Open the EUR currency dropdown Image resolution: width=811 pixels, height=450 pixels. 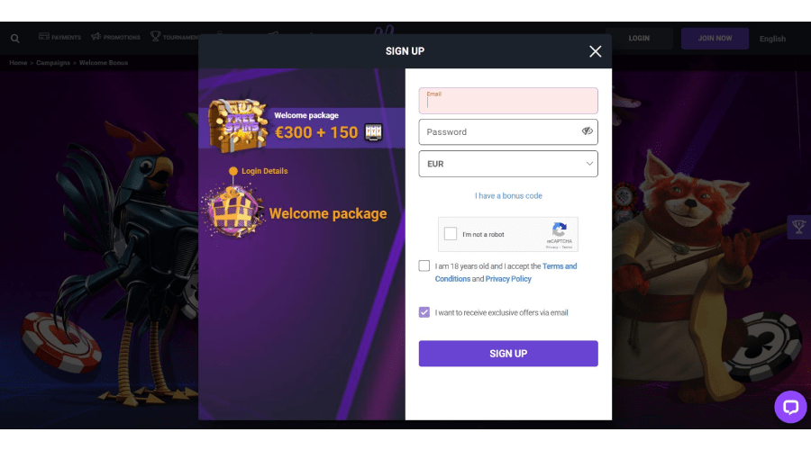pos(508,164)
